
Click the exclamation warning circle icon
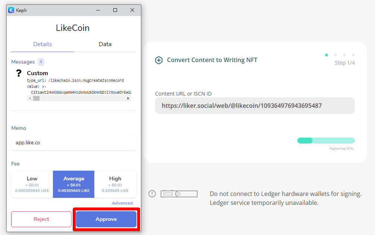152,194
